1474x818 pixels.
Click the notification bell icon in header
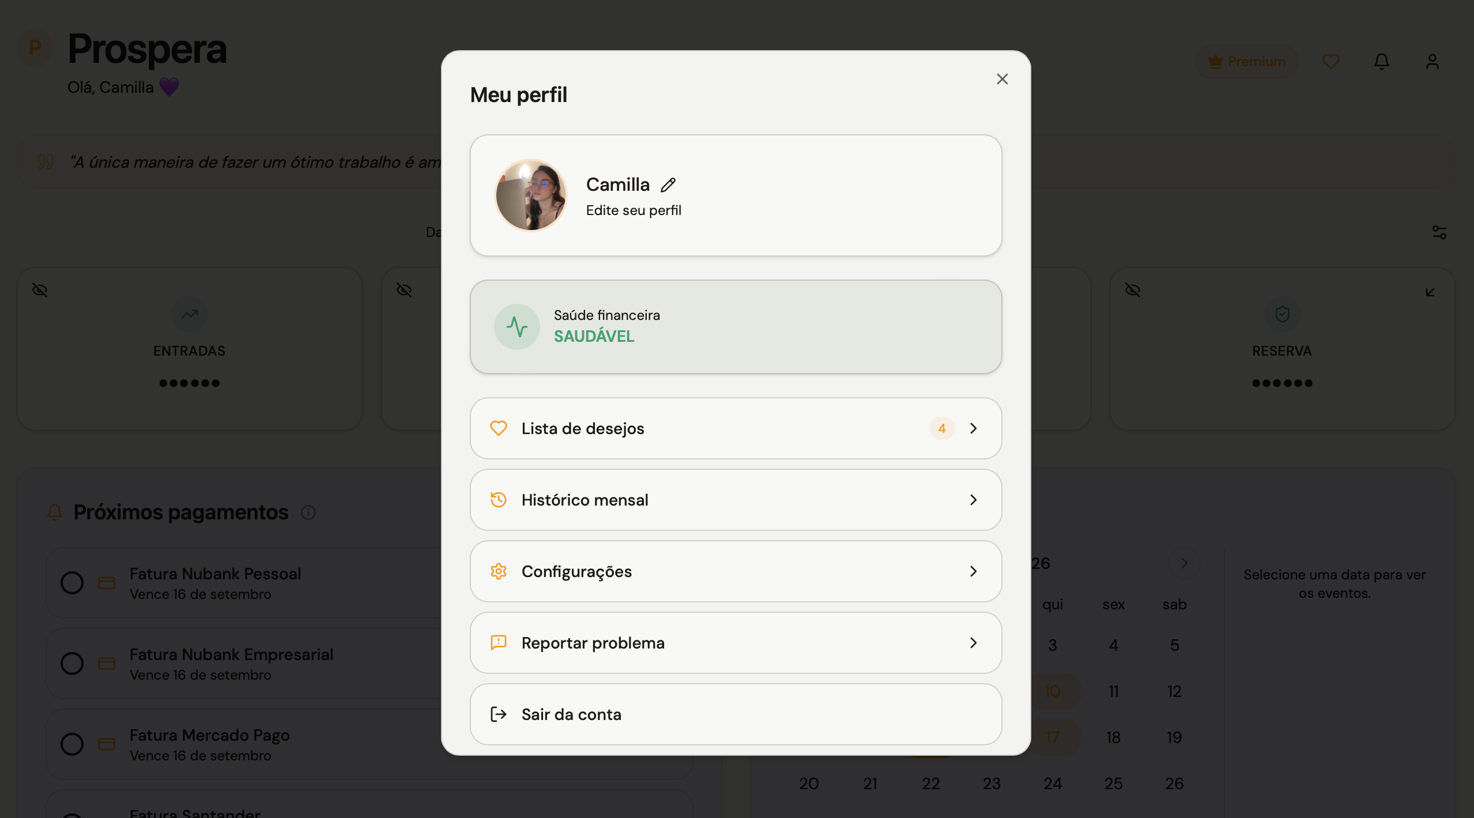click(x=1382, y=62)
